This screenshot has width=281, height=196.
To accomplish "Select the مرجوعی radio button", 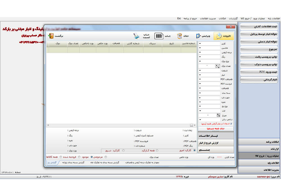I will (x=106, y=157).
